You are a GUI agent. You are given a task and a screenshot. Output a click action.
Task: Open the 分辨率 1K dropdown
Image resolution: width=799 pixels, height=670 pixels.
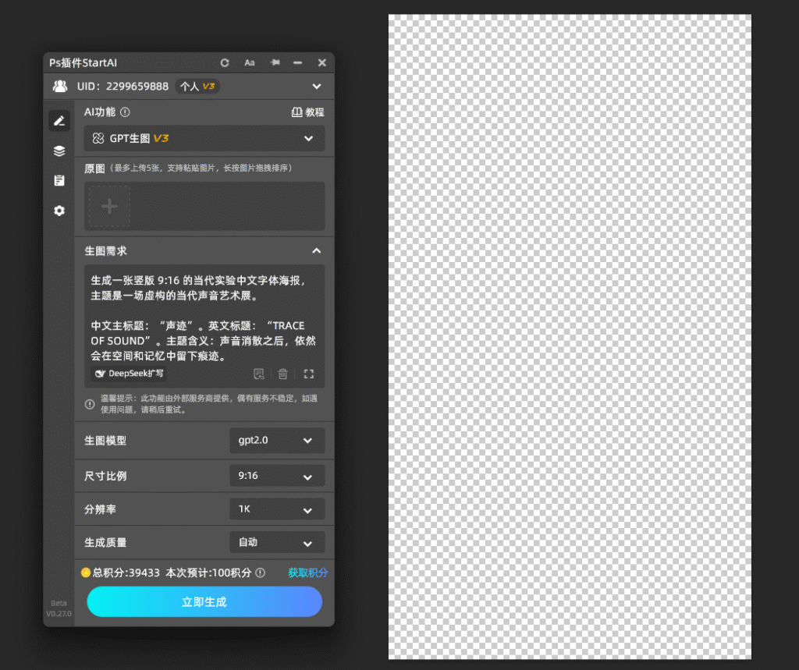[277, 509]
